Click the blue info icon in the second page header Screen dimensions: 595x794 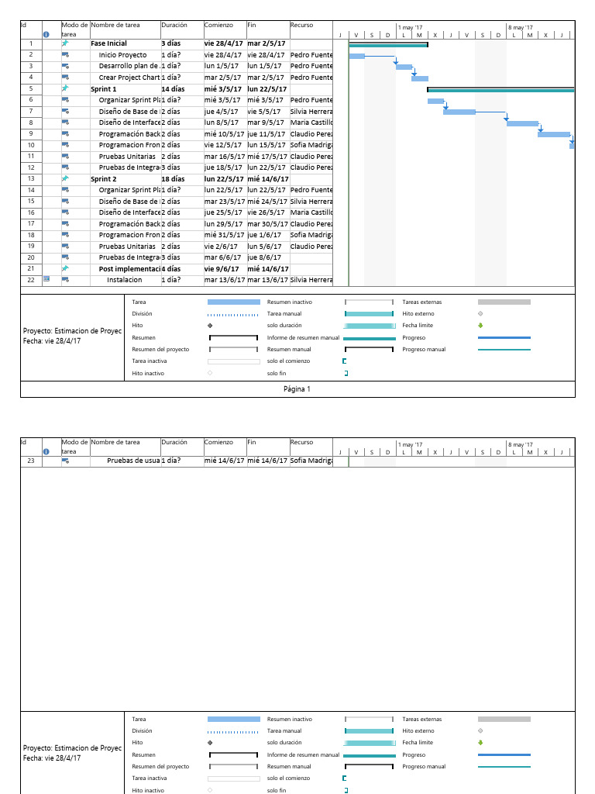[x=46, y=452]
